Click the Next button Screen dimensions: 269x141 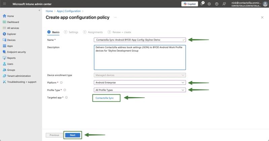[x=73, y=135]
